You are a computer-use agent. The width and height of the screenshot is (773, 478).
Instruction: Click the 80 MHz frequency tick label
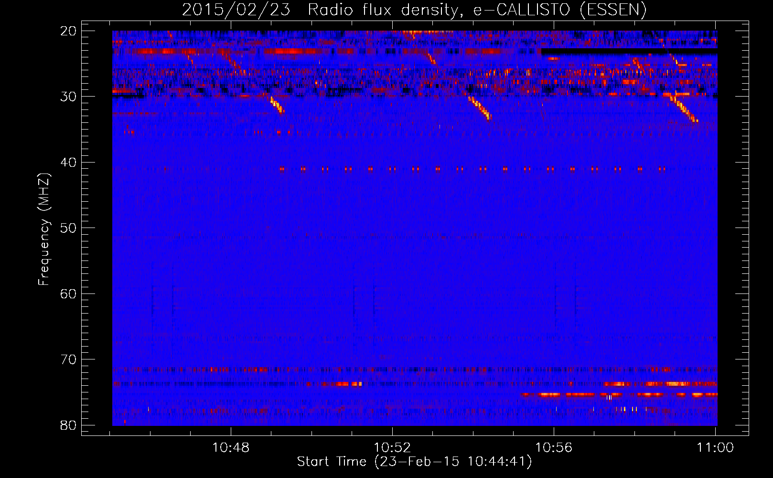pyautogui.click(x=68, y=425)
